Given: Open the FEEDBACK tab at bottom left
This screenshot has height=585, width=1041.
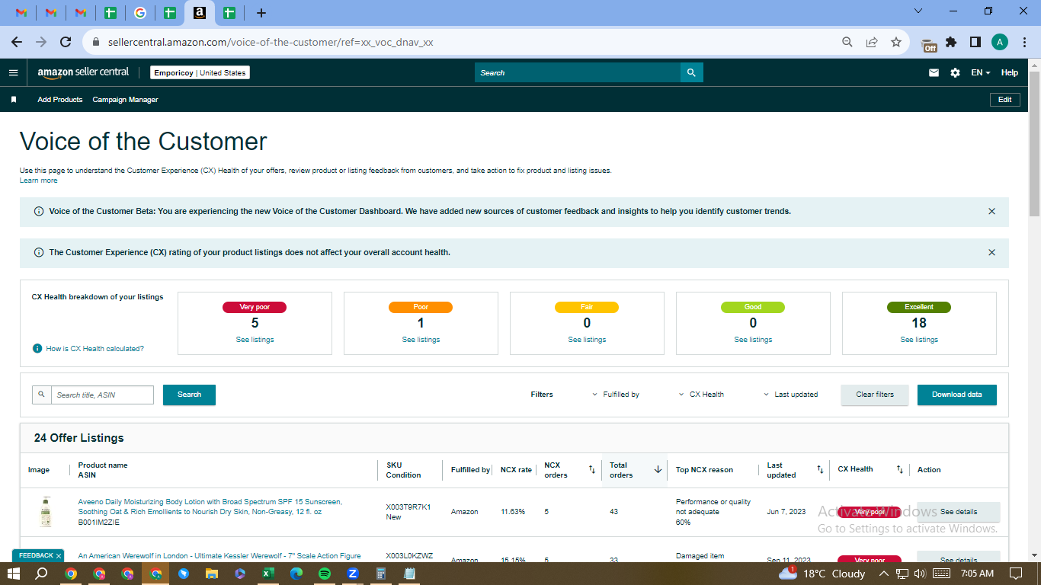Looking at the screenshot, I should point(38,556).
